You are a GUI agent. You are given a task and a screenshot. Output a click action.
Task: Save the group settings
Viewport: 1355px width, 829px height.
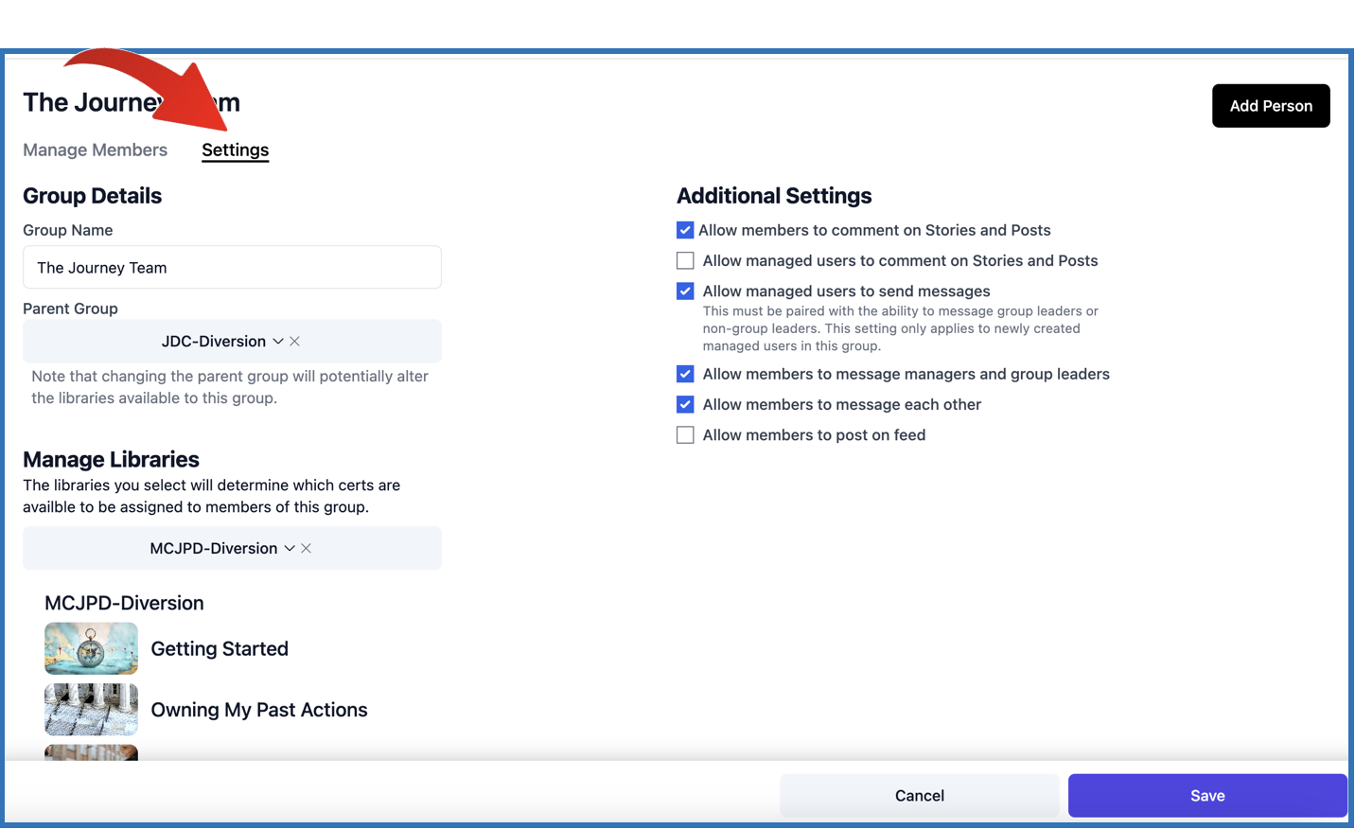[1206, 796]
